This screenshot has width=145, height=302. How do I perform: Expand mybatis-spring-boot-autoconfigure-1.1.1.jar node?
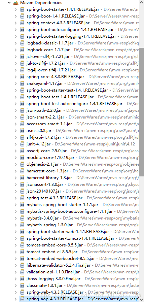[x=15, y=211]
